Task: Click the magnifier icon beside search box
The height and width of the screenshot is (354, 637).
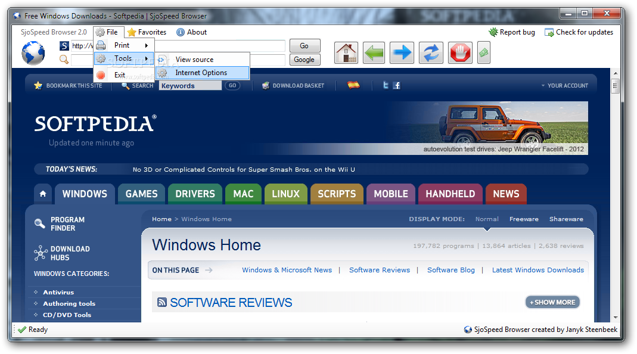Action: (x=64, y=60)
